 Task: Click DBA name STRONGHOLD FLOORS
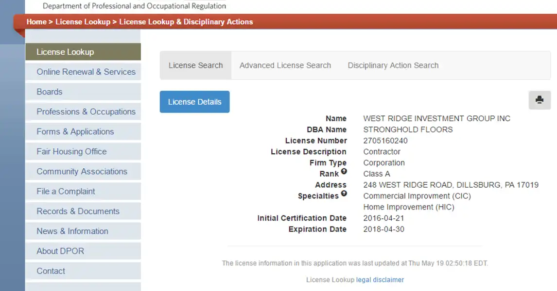[408, 129]
